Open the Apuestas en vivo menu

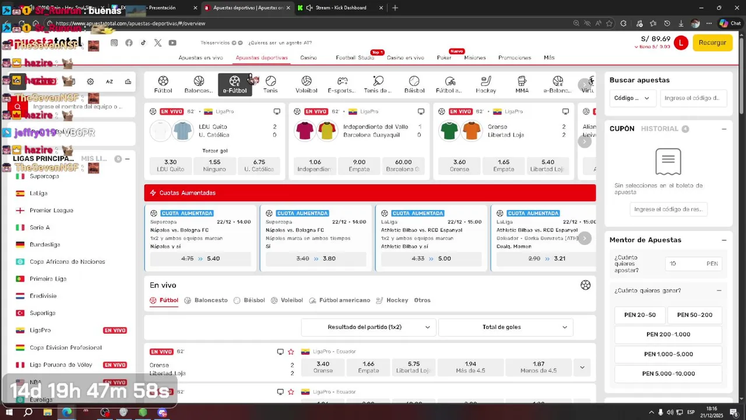(200, 58)
